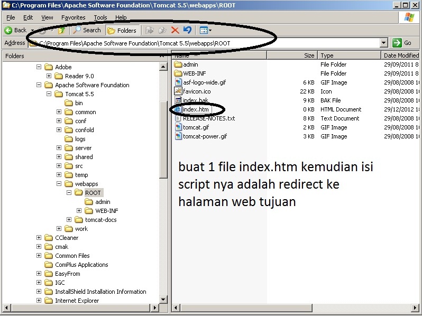Sort by the Type column header
This screenshot has height=317, width=422.
point(350,55)
